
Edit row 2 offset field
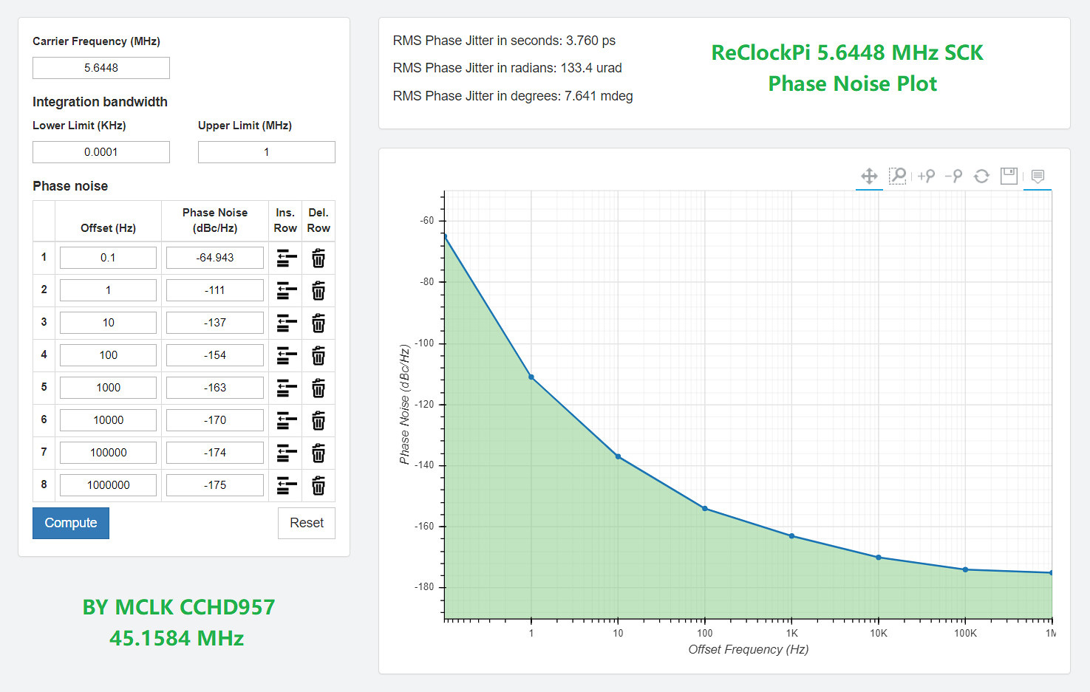click(108, 290)
